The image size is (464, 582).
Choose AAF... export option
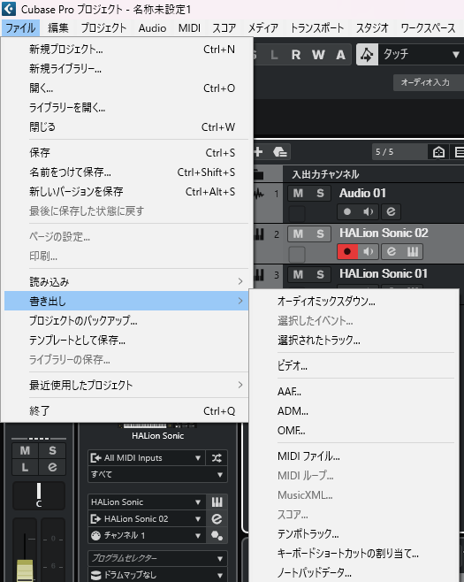[x=354, y=392]
